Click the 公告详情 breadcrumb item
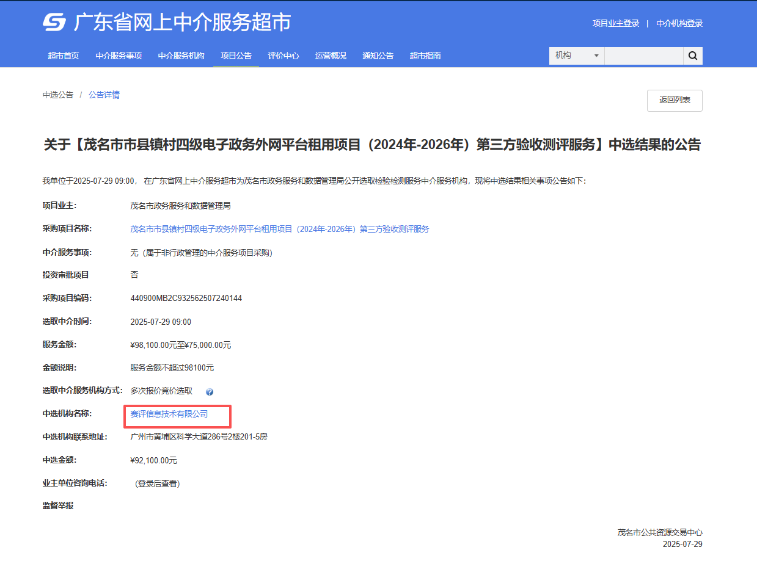This screenshot has height=561, width=757. pos(104,95)
